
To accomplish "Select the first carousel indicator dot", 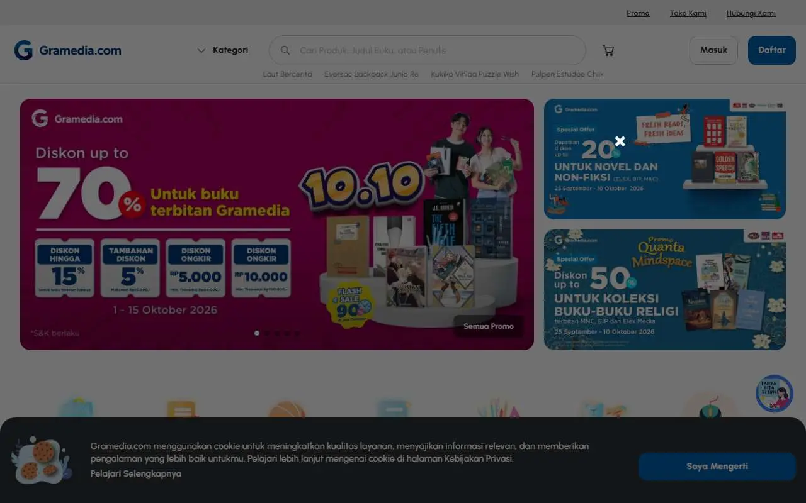I will (x=257, y=333).
